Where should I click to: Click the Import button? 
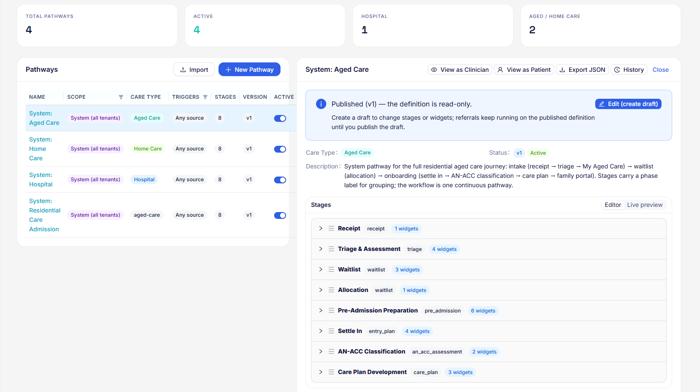pyautogui.click(x=194, y=69)
